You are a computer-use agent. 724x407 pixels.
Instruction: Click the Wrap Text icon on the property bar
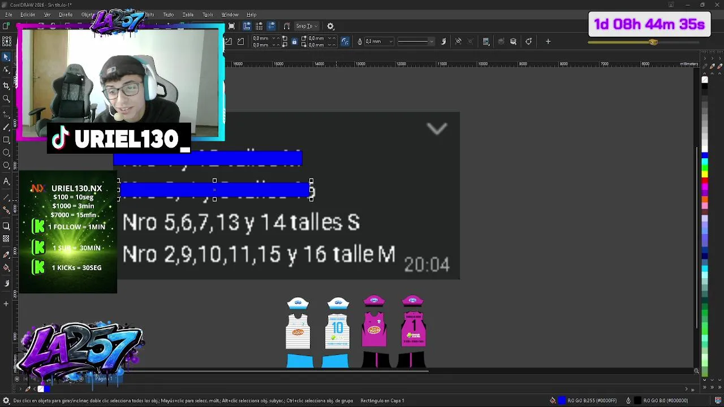pyautogui.click(x=486, y=41)
